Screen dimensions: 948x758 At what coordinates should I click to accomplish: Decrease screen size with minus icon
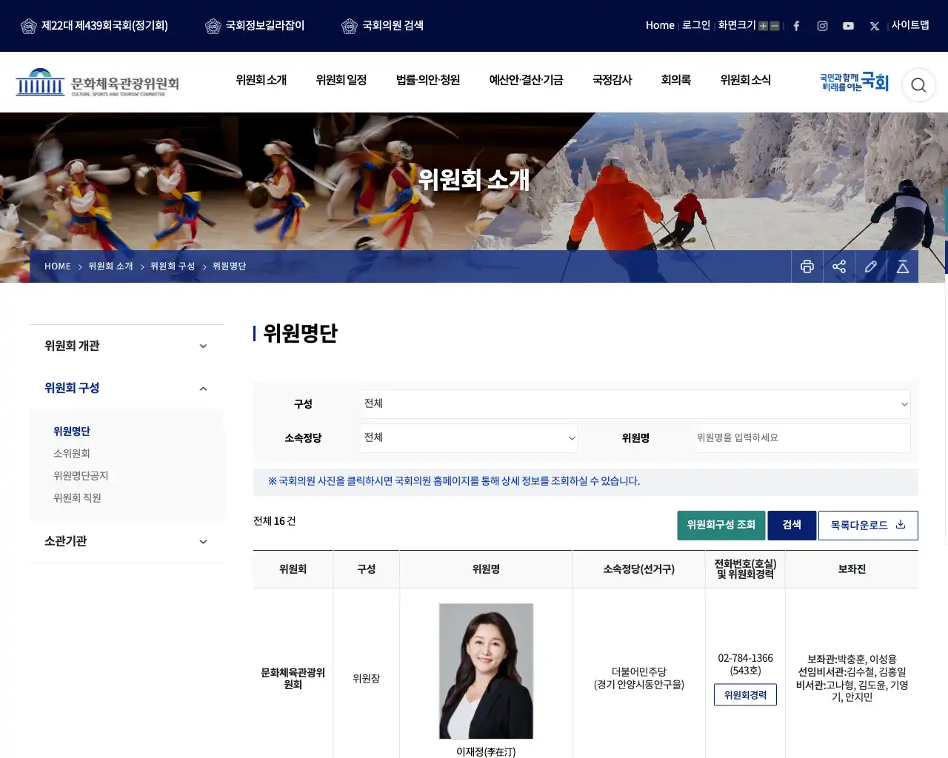pos(775,26)
